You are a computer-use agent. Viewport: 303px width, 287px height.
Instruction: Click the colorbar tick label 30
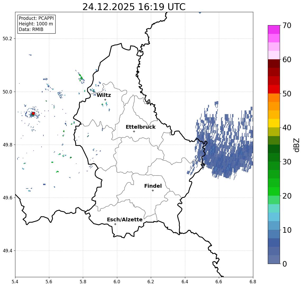[x=287, y=162]
